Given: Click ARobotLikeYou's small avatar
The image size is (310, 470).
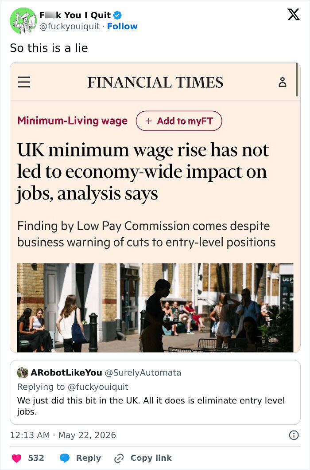Looking at the screenshot, I should pos(23,372).
